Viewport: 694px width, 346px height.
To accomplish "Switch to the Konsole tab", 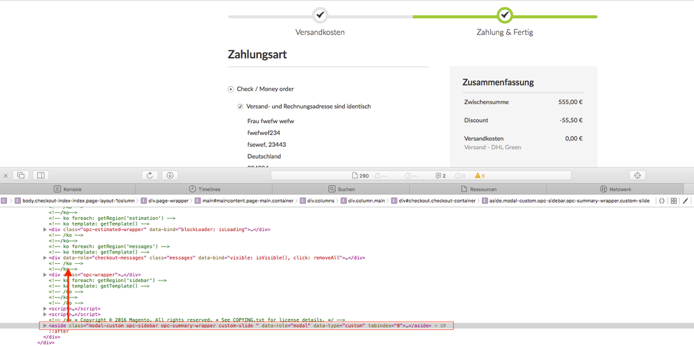I will click(x=67, y=189).
